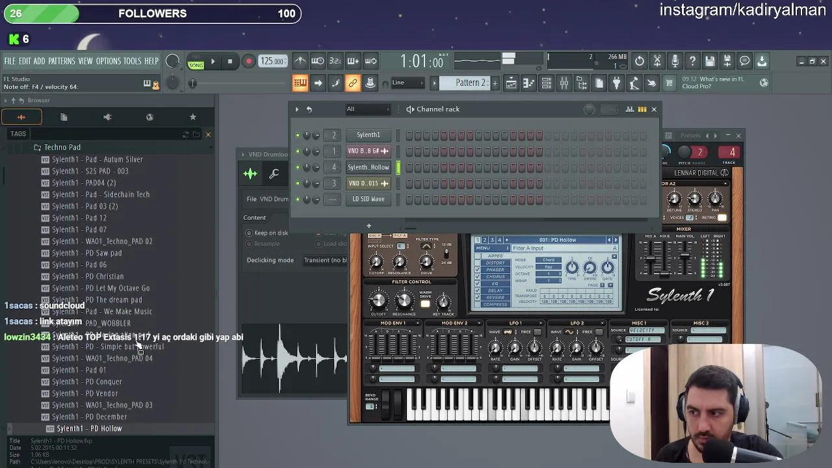Screen dimensions: 832x468
Task: Open the All channel filter dropdown
Action: [x=368, y=109]
